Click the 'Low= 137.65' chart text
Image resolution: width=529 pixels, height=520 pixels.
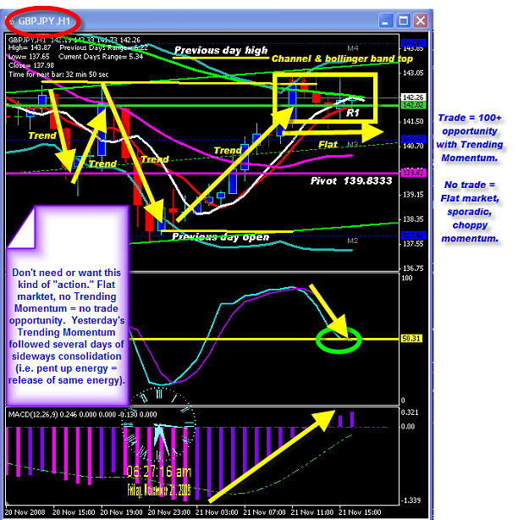[x=29, y=57]
